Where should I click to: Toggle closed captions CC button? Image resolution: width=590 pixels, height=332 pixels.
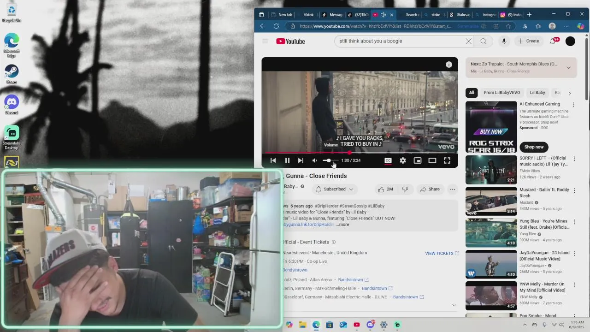[x=388, y=160]
